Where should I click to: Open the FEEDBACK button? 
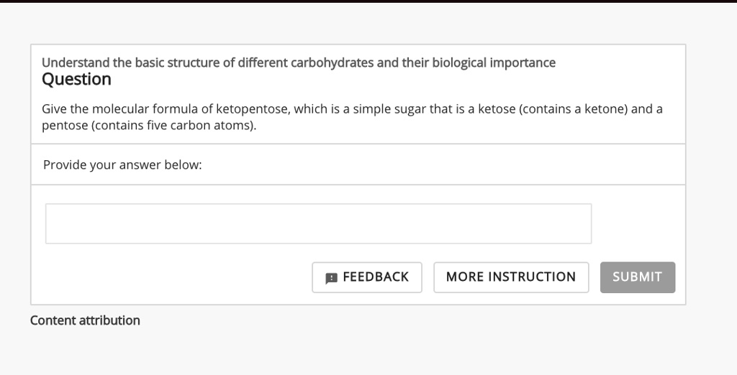point(367,277)
